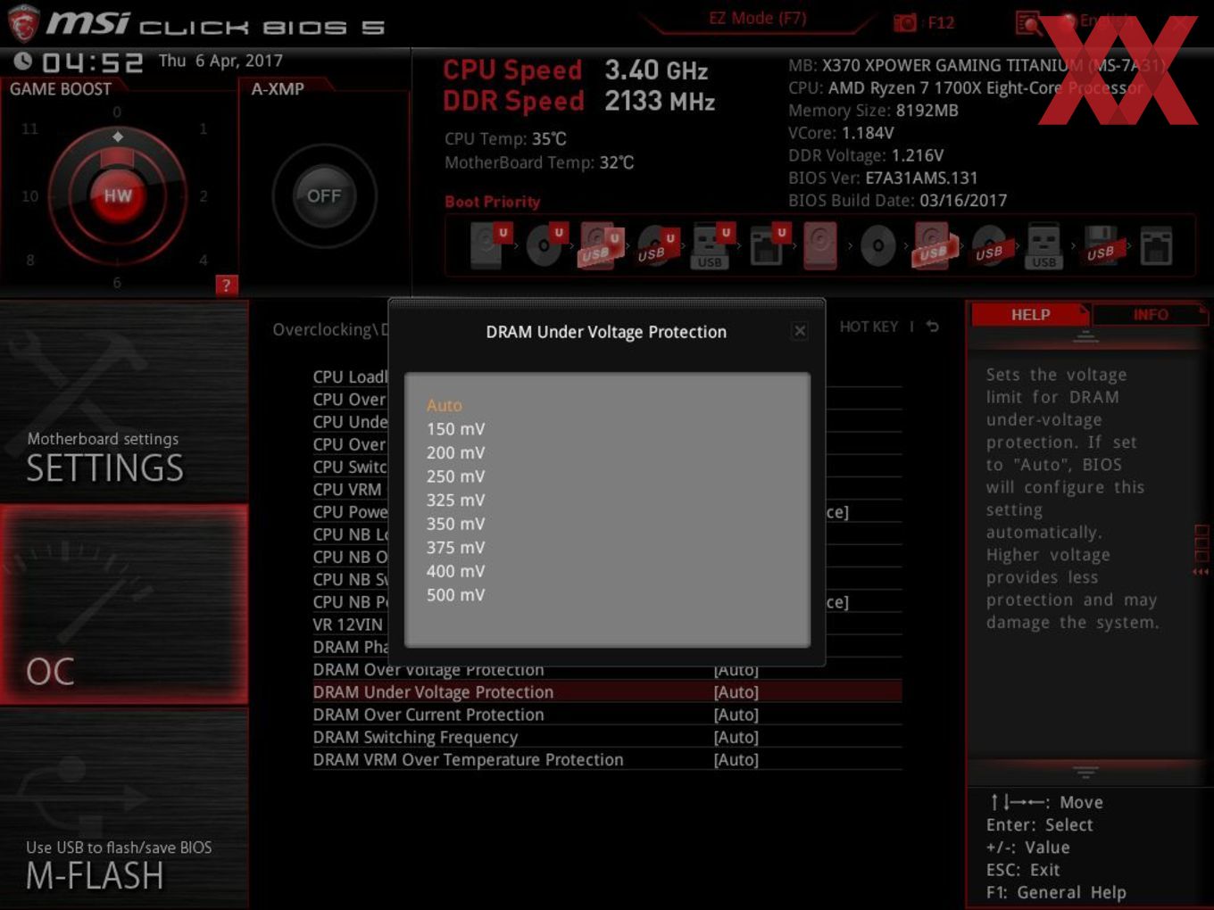Image resolution: width=1214 pixels, height=910 pixels.
Task: Close the DRAM Under Voltage Protection dialog
Action: (800, 331)
